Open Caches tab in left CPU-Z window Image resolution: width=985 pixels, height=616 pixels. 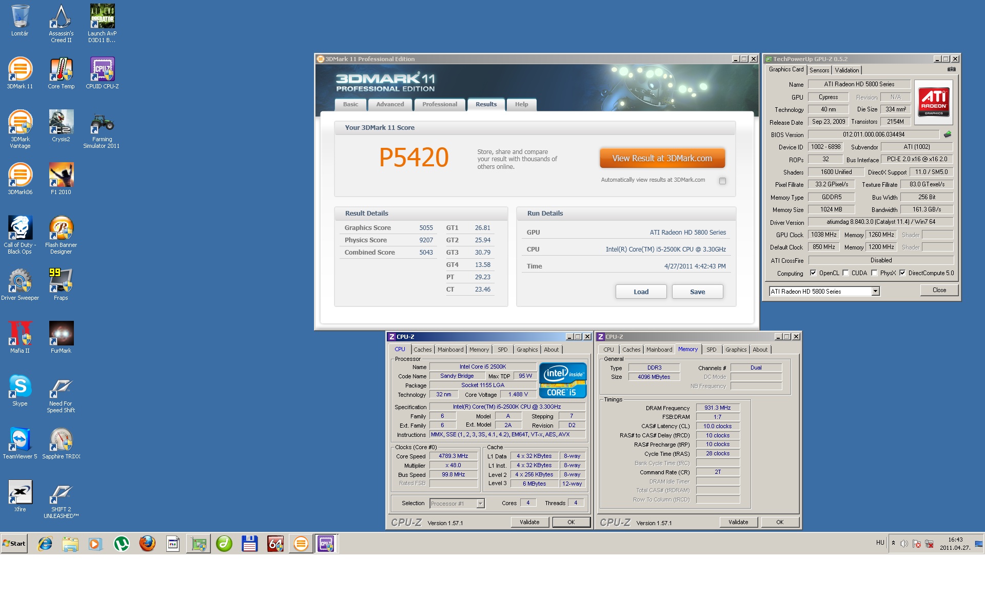click(x=423, y=350)
